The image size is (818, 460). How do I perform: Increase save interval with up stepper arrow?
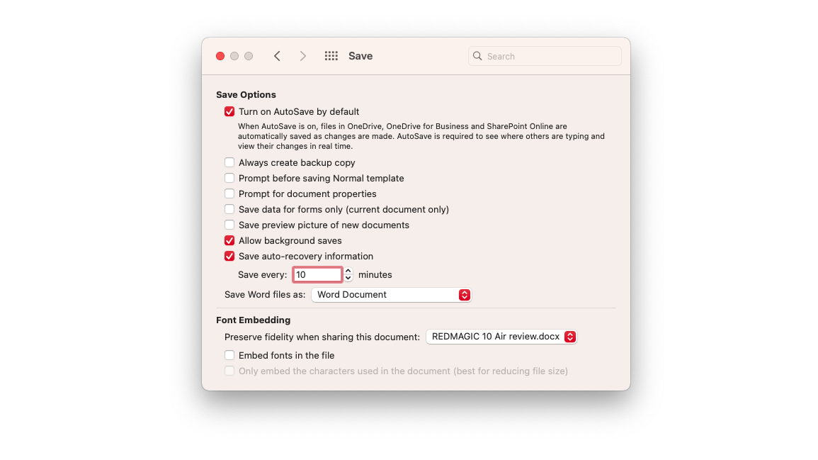coord(348,271)
